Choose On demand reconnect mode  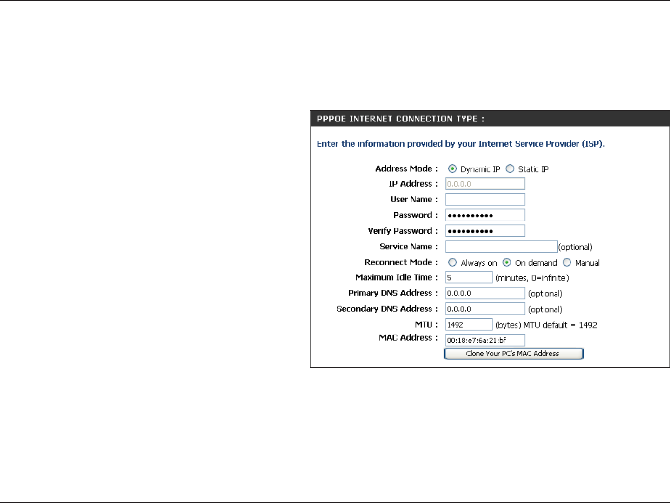[x=507, y=262]
